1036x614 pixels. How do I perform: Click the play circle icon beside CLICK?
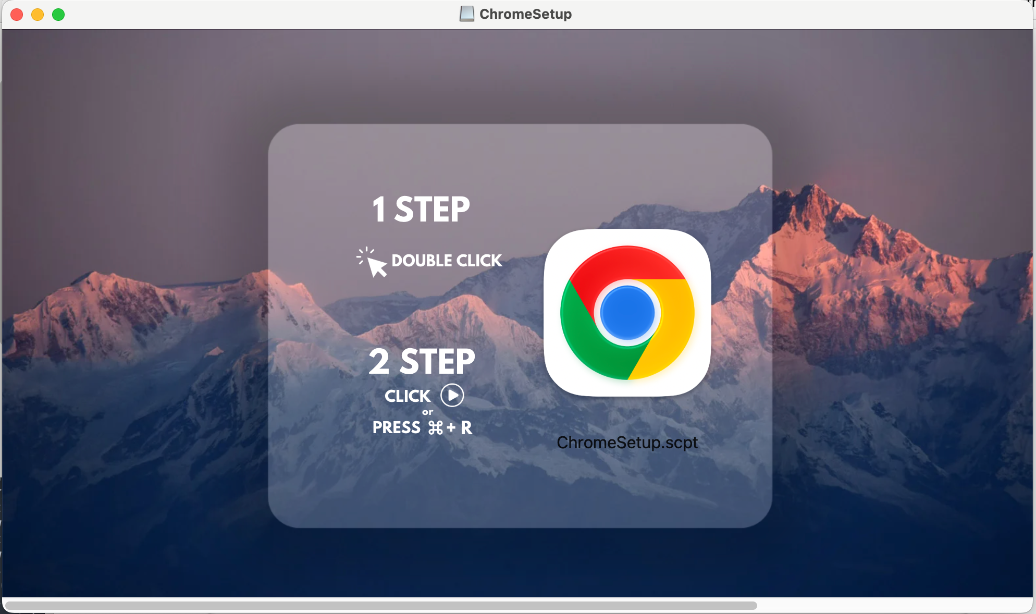(x=452, y=396)
